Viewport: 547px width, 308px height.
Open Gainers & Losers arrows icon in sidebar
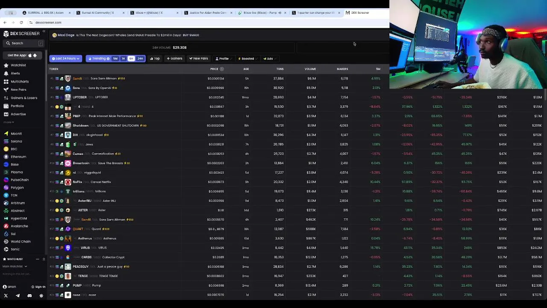[x=6, y=98]
